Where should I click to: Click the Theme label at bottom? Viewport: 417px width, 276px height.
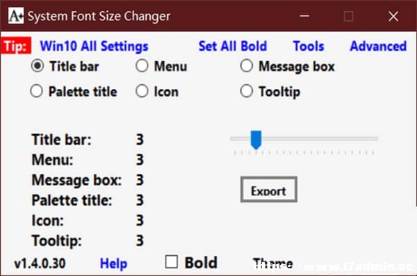click(273, 263)
